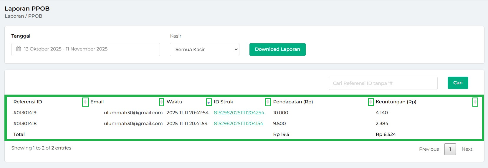Select row with reference #01301418

point(25,124)
